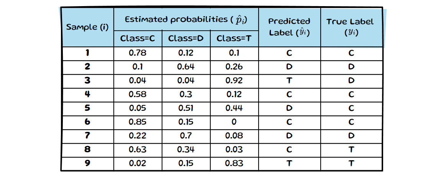Click the "Class=T" sub-header

234,39
